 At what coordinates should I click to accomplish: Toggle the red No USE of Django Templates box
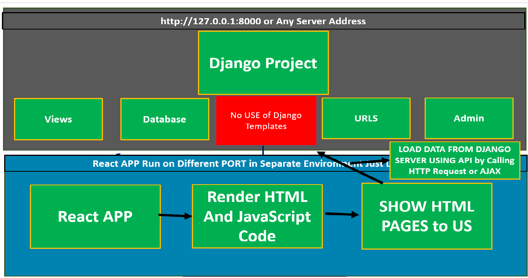tap(266, 120)
